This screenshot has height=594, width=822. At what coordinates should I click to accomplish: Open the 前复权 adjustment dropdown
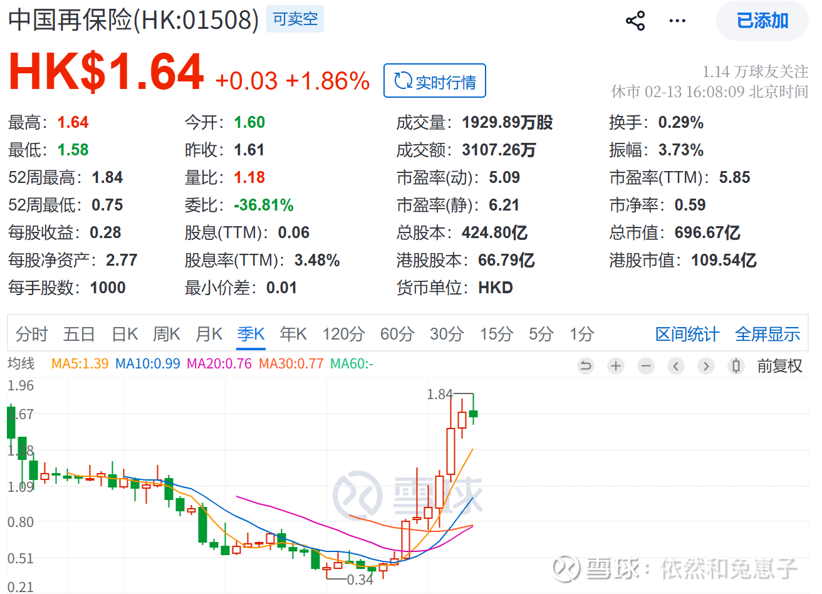779,366
